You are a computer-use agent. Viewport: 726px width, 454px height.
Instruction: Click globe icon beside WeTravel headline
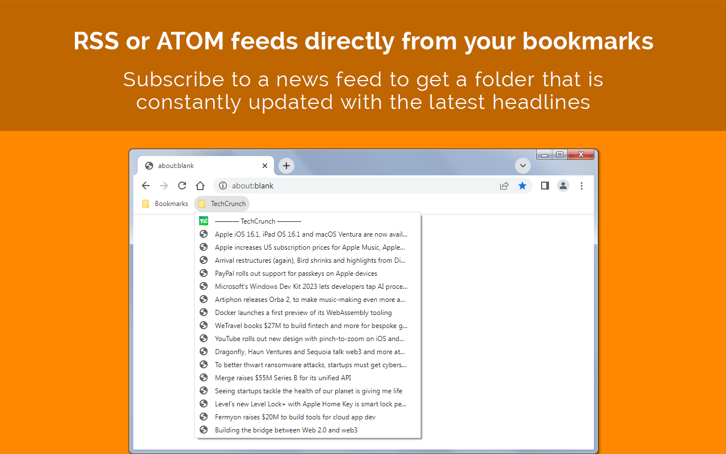pos(204,326)
